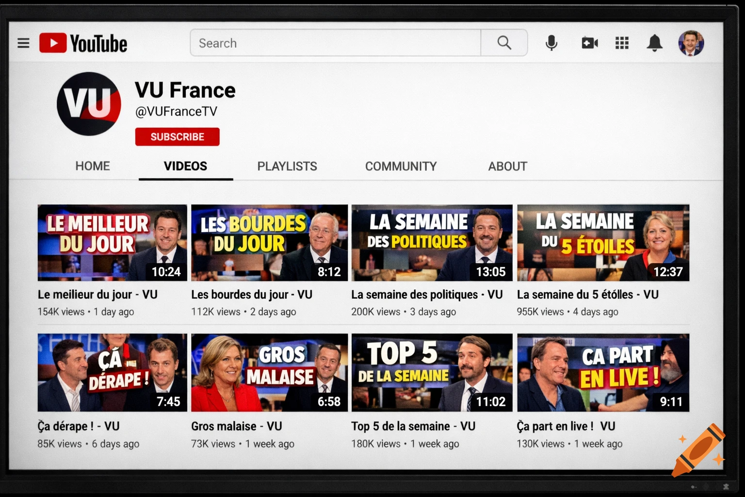Click title 'Le meilieur du jour - VU'
The width and height of the screenshot is (745, 497).
(x=97, y=295)
